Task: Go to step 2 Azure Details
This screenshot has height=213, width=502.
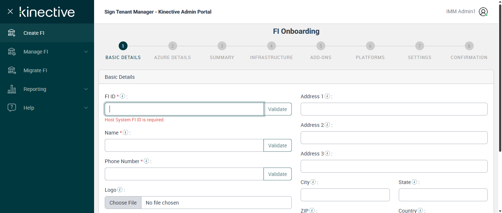Action: click(172, 46)
